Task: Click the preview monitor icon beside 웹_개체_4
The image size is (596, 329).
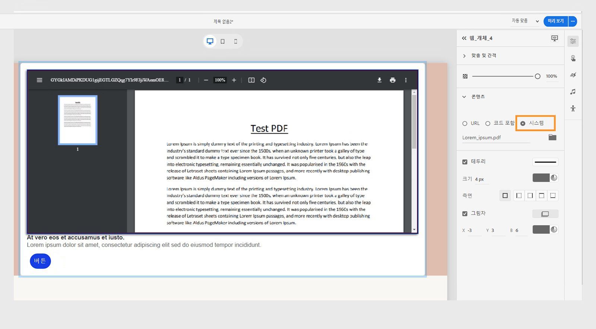Action: click(x=555, y=38)
